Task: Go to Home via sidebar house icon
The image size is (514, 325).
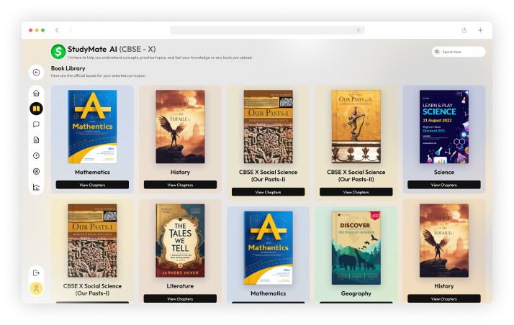Action: coord(37,93)
